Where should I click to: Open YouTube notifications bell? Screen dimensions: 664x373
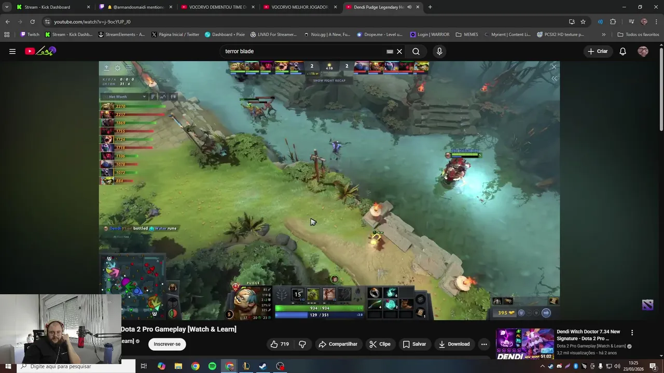(x=623, y=51)
